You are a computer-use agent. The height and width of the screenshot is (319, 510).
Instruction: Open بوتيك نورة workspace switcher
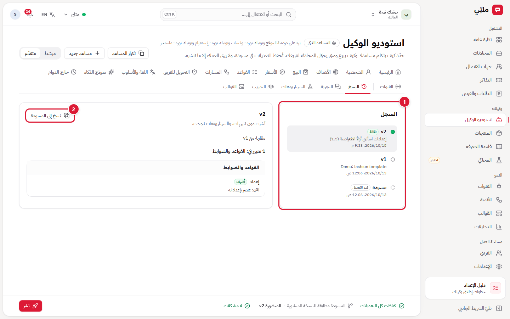[x=391, y=15]
